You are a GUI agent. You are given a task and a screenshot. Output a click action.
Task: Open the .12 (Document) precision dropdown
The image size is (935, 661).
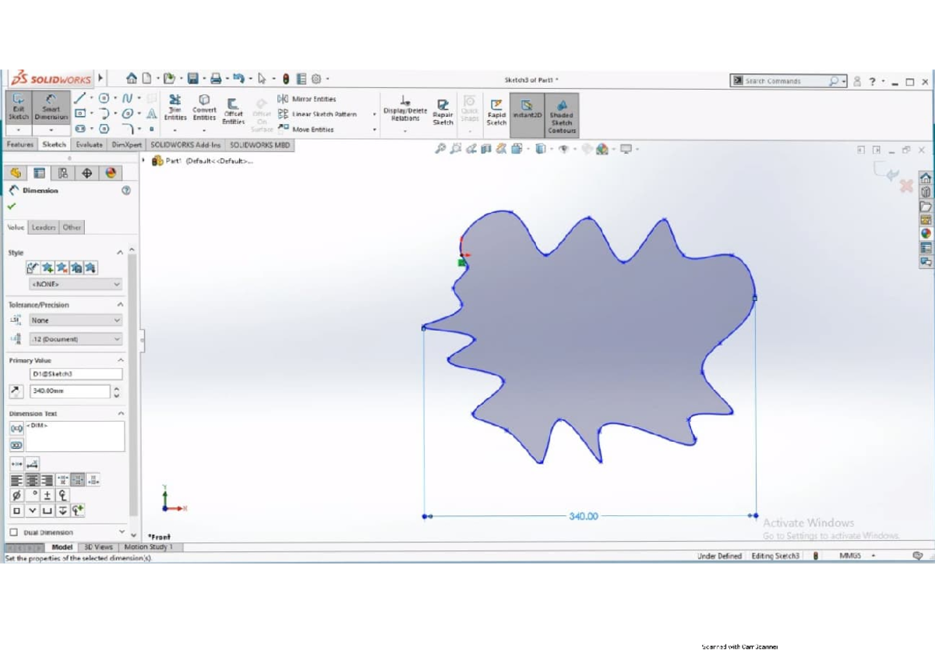click(x=76, y=339)
